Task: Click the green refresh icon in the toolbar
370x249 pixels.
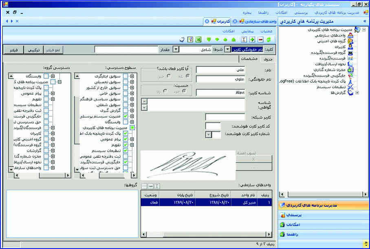Action: click(269, 40)
